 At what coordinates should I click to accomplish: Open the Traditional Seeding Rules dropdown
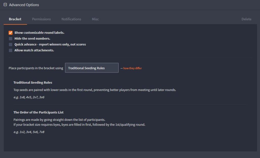[92, 68]
